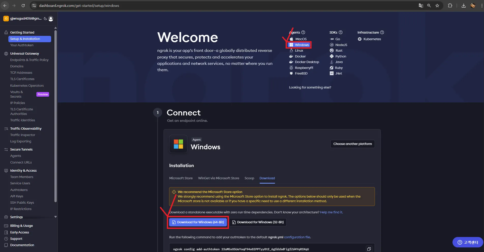This screenshot has width=484, height=252.
Task: Select the Linux agent
Action: pyautogui.click(x=296, y=50)
